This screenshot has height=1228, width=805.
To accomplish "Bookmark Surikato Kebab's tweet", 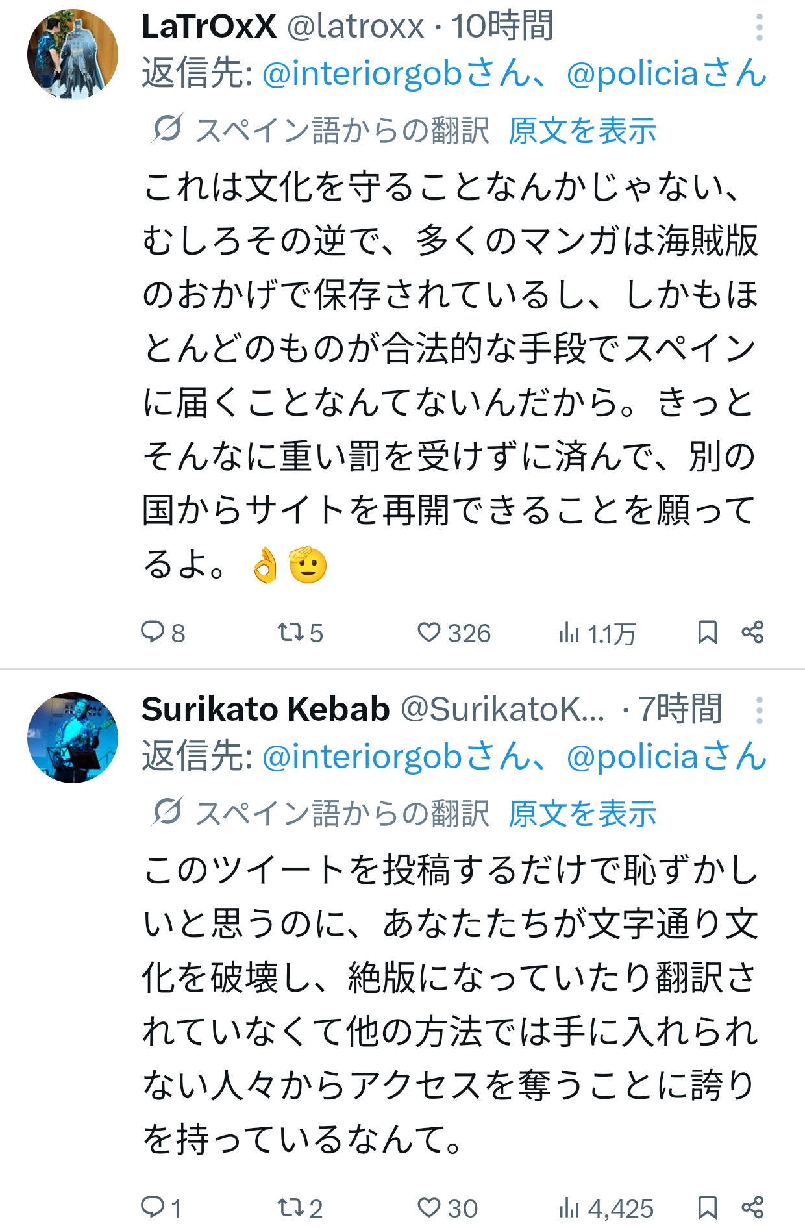I will (707, 1207).
